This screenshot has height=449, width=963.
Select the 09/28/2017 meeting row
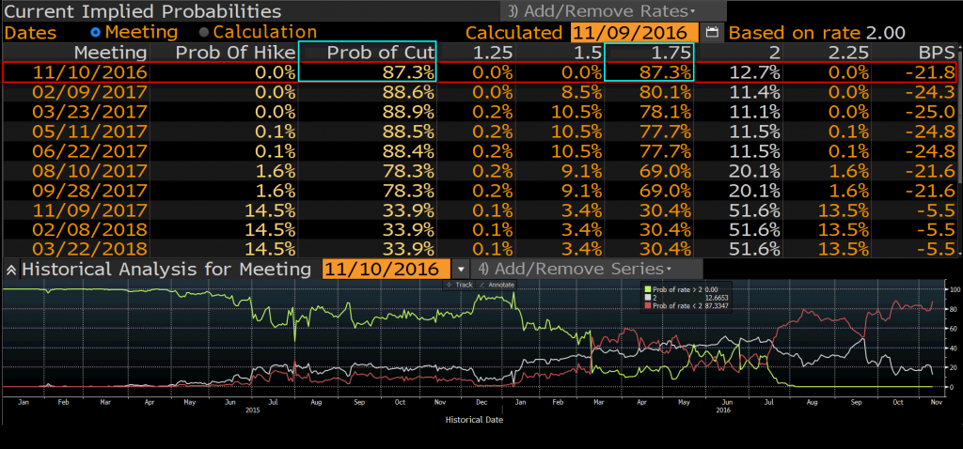coord(481,190)
